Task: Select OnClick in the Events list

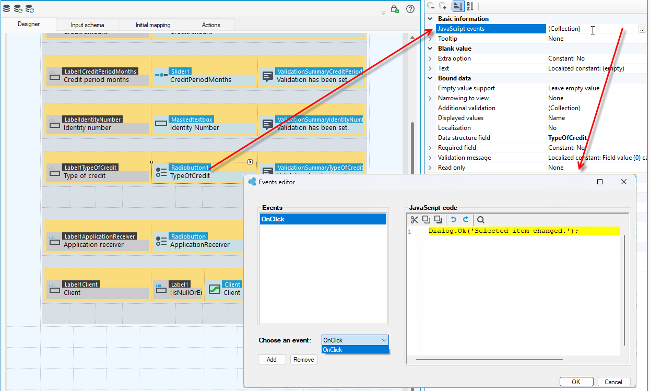Action: click(x=323, y=219)
